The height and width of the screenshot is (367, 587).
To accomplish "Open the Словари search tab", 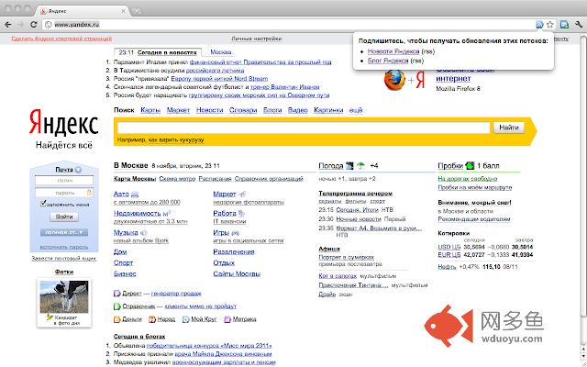I will (243, 110).
